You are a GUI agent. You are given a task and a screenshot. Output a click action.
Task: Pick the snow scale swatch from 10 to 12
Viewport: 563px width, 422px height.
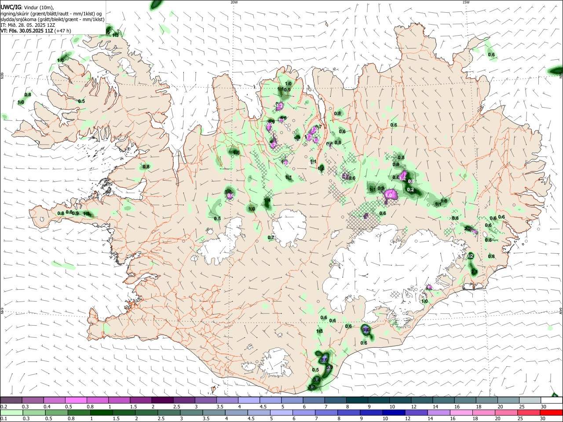click(x=400, y=400)
